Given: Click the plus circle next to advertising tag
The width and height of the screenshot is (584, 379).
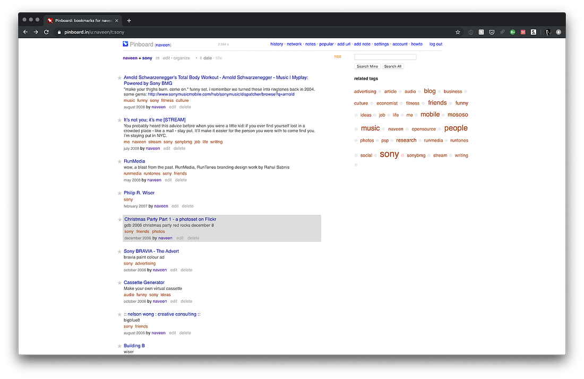Looking at the screenshot, I should [x=380, y=92].
